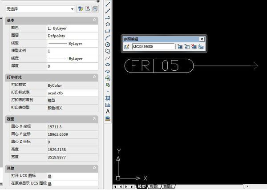Screen dimensions: 267x190
Task: Select the Hatch tool
Action: [x=108, y=98]
